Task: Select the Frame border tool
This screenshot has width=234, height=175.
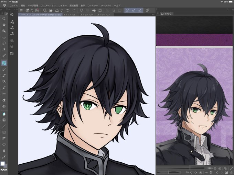Action: click(x=4, y=132)
